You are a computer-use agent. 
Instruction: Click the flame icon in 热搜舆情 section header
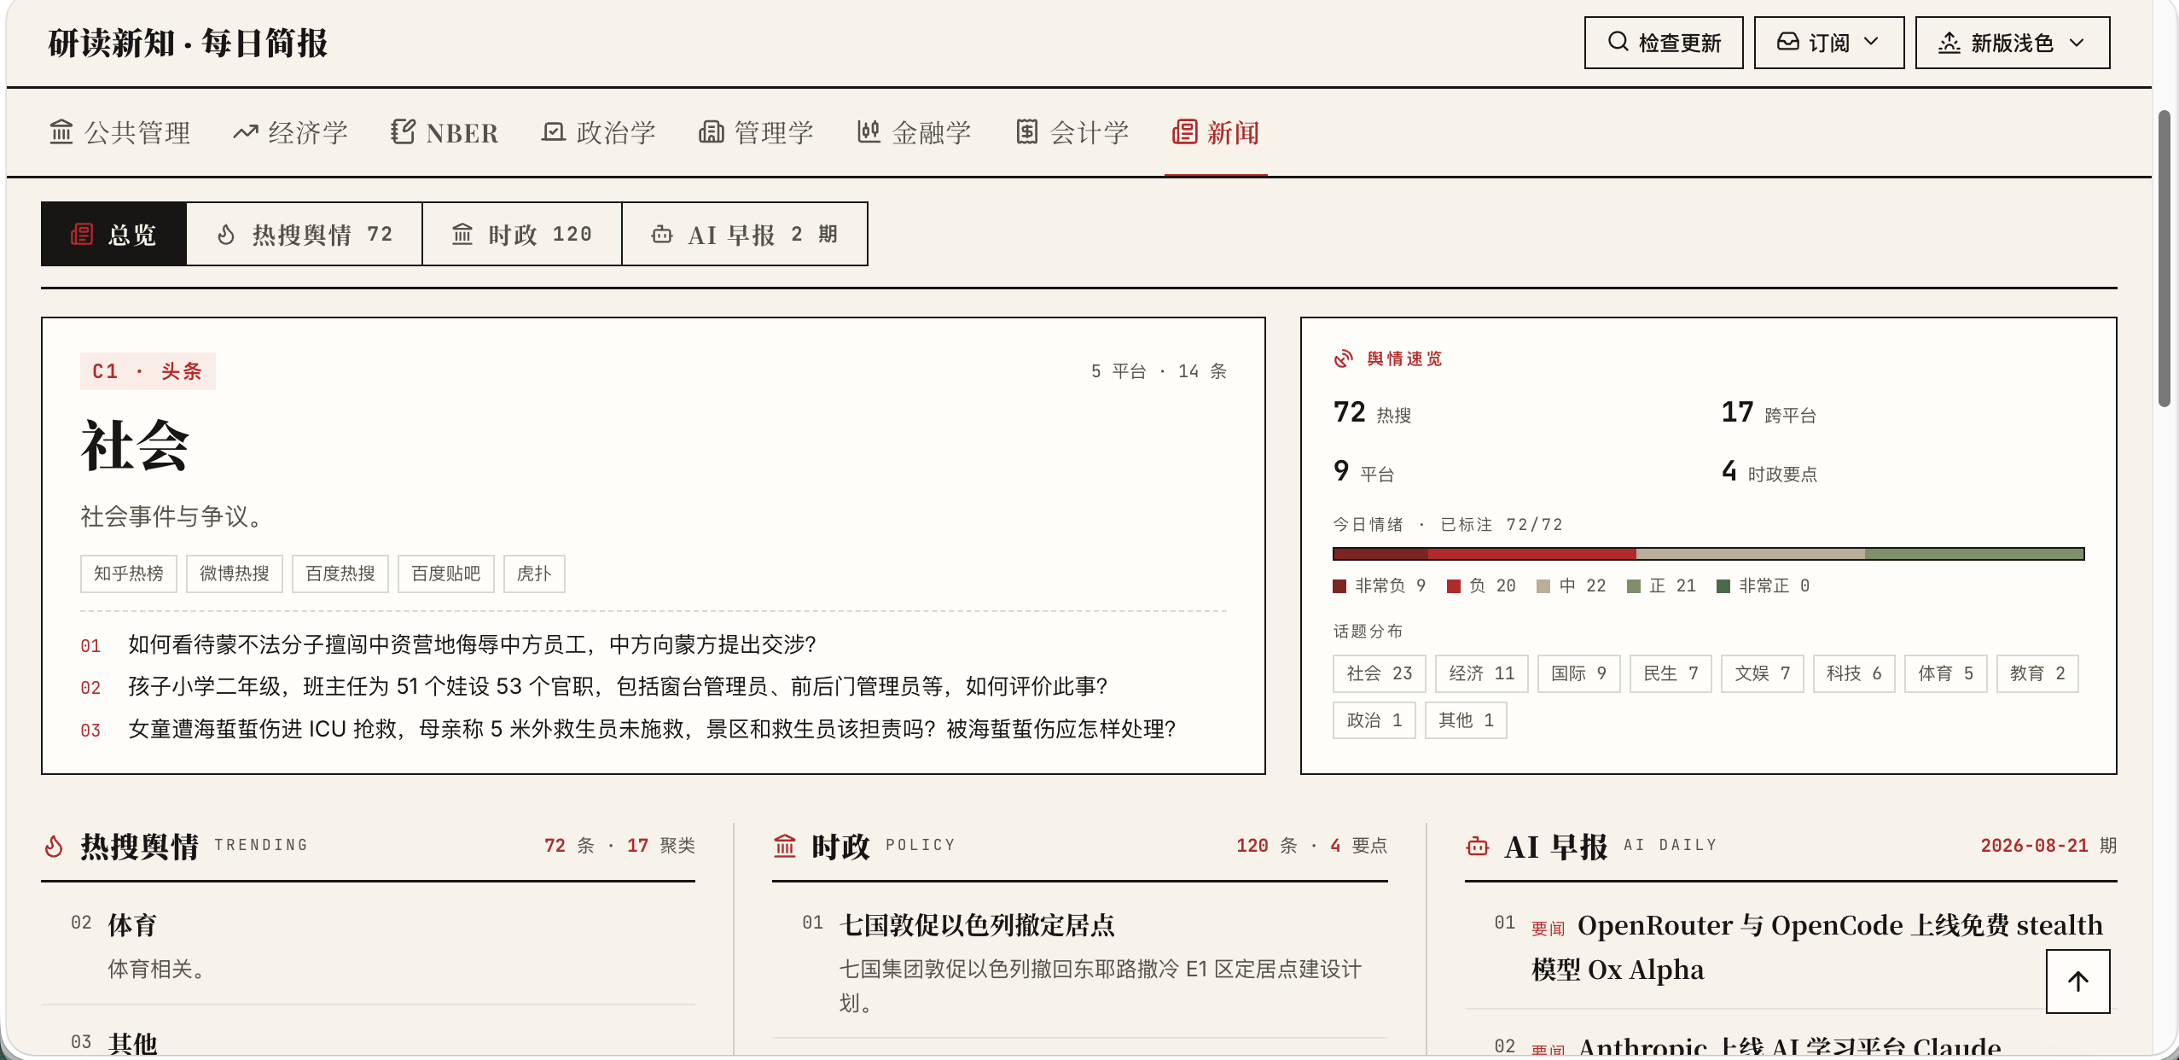54,846
